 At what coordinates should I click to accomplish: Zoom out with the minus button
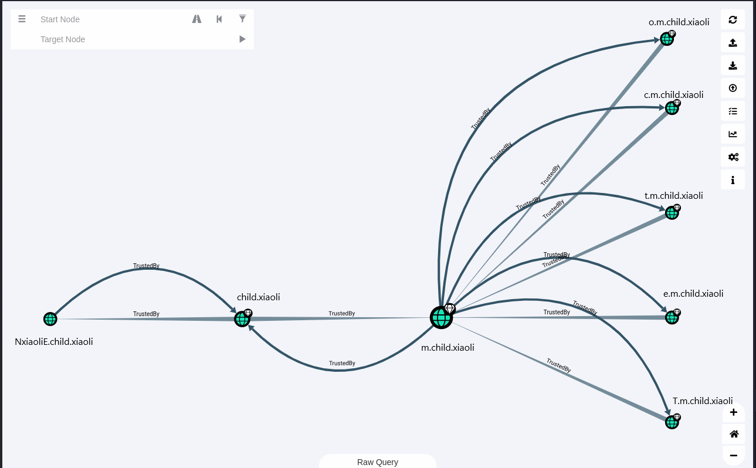[733, 455]
